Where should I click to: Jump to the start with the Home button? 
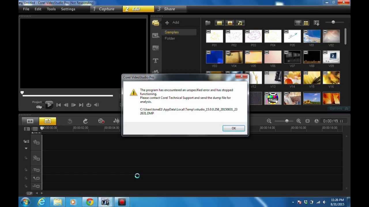pyautogui.click(x=59, y=105)
